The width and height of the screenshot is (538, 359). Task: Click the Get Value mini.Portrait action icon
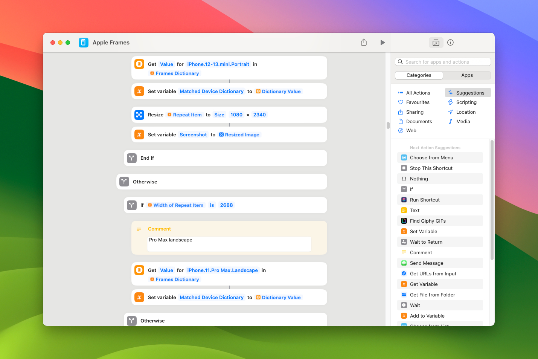139,64
